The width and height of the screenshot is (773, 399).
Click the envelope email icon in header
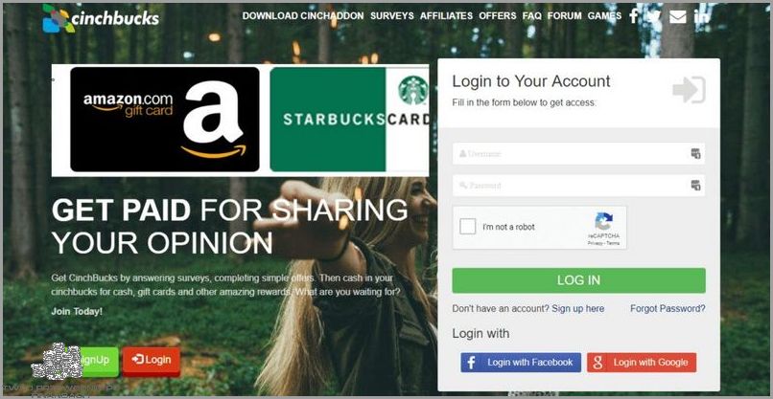pos(678,16)
